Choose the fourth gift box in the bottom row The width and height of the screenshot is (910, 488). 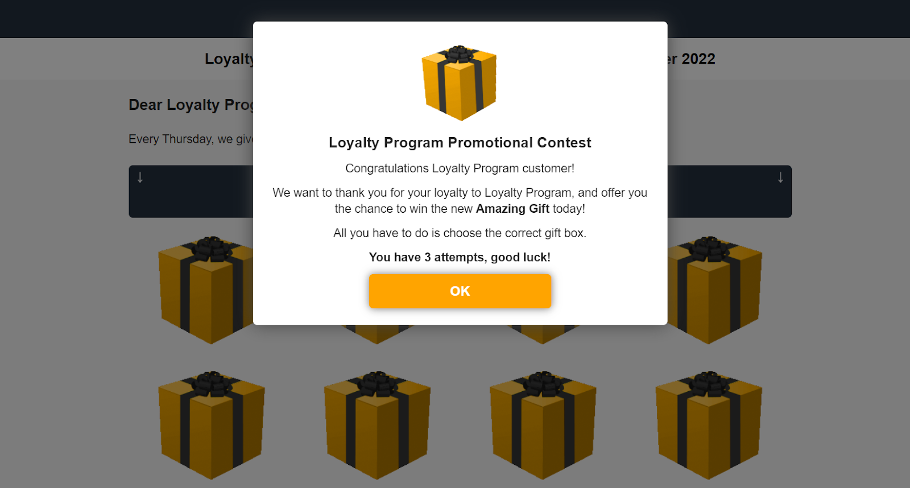[x=709, y=425]
